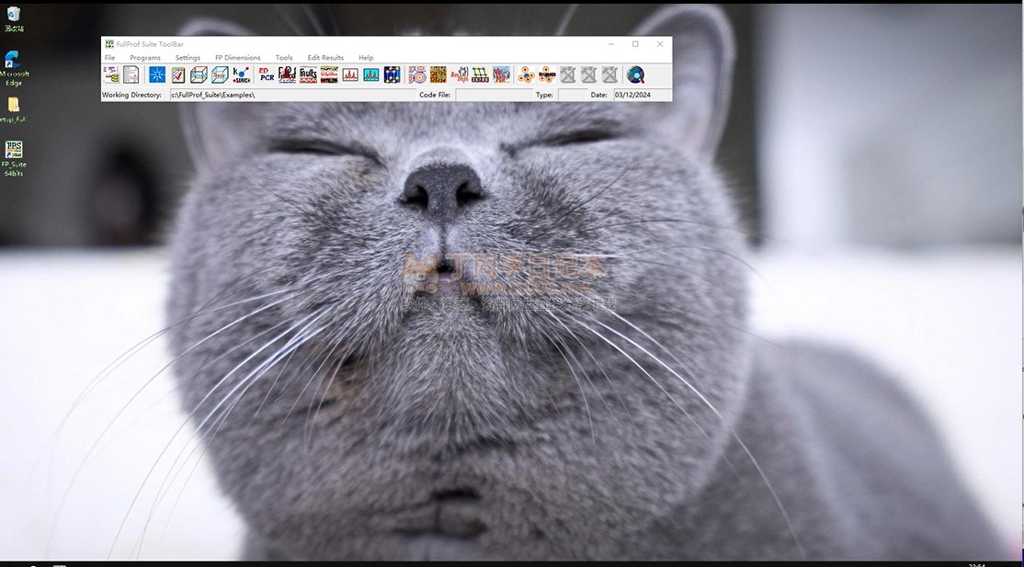Open the checklist notepad toolbar icon
Screen dimensions: 1024x567
point(178,74)
